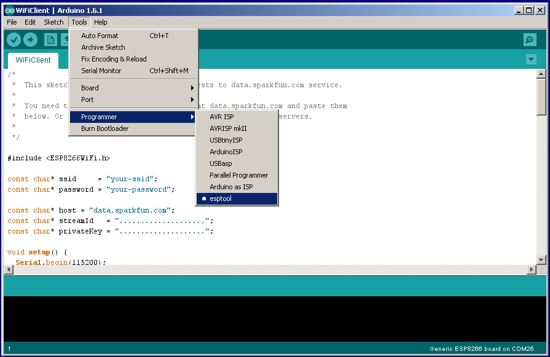Click the streamId declaration line

pyautogui.click(x=111, y=221)
